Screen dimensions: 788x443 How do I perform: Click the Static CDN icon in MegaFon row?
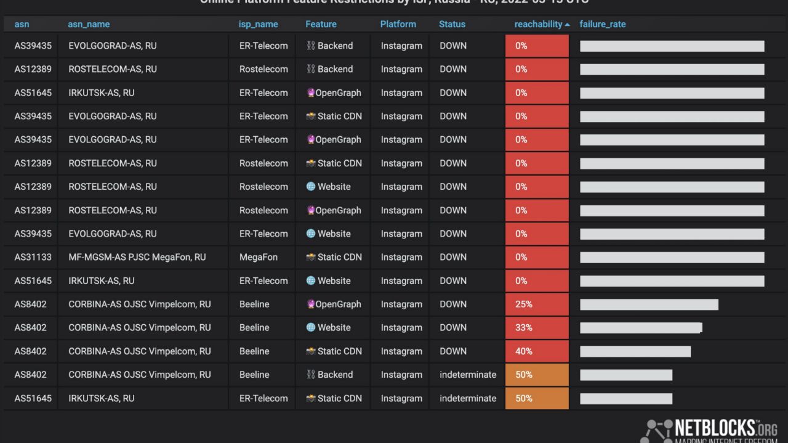click(310, 257)
